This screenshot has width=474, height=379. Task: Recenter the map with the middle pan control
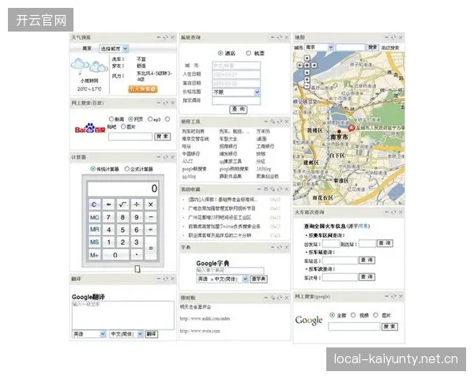click(307, 65)
